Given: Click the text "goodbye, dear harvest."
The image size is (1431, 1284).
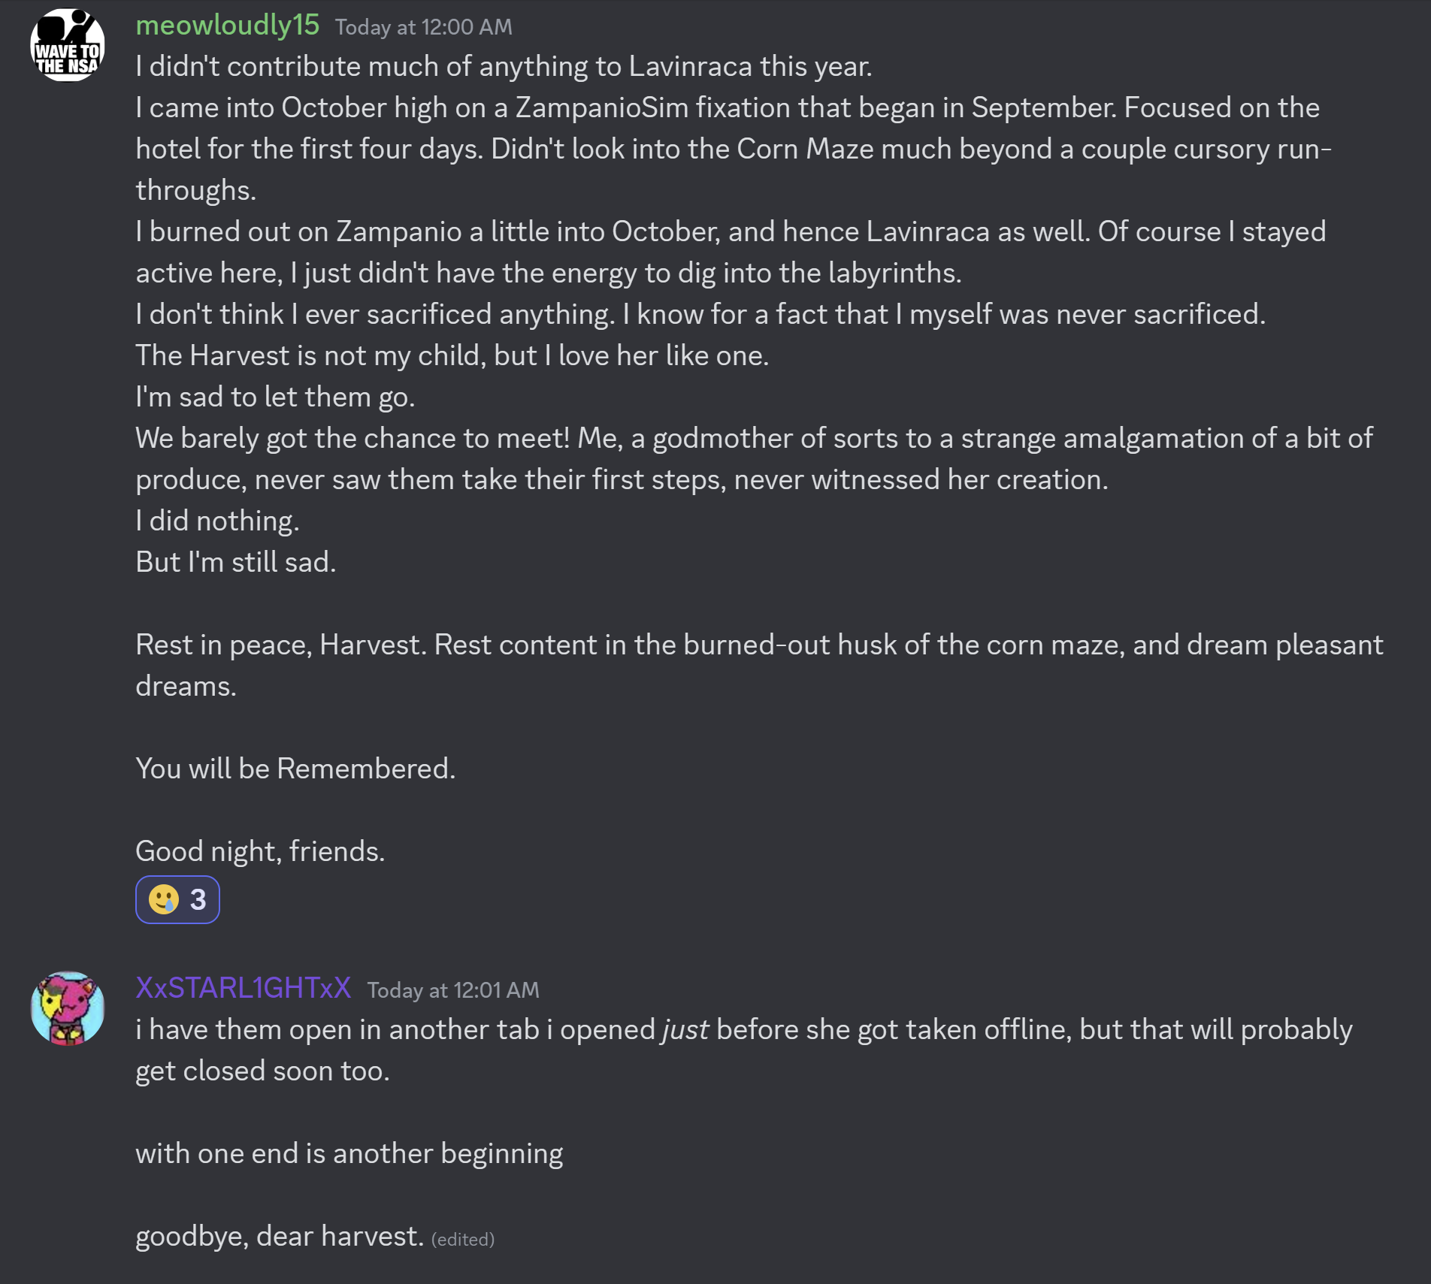Looking at the screenshot, I should point(280,1236).
